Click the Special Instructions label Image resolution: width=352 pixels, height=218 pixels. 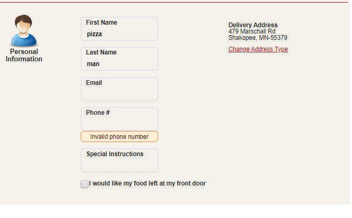point(115,154)
